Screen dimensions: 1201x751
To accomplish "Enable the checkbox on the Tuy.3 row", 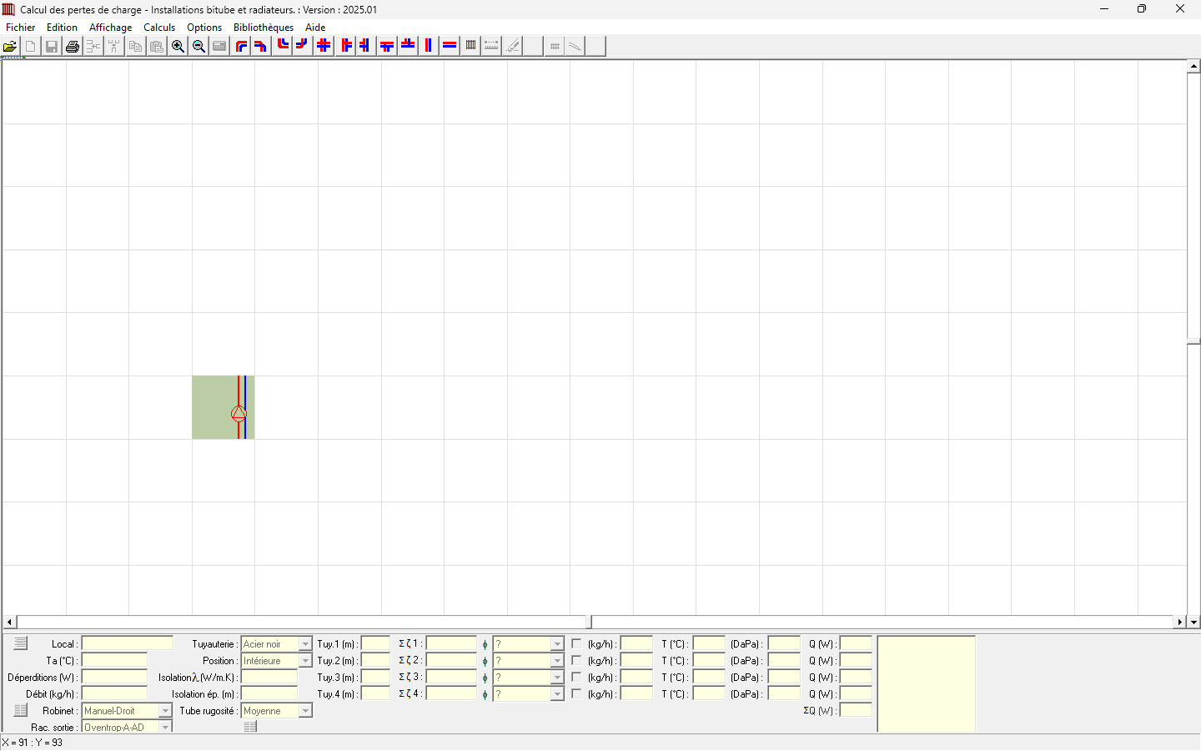I will click(x=576, y=677).
